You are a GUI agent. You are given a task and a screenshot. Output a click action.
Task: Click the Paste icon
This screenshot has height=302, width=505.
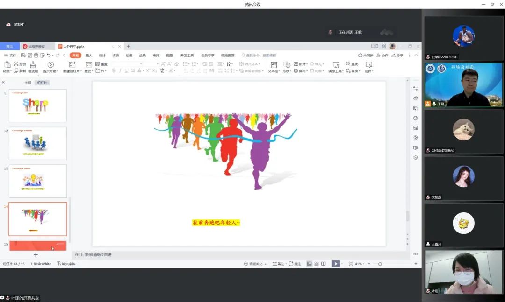(x=7, y=65)
